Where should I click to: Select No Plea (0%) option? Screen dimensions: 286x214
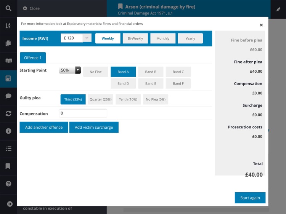point(156,99)
